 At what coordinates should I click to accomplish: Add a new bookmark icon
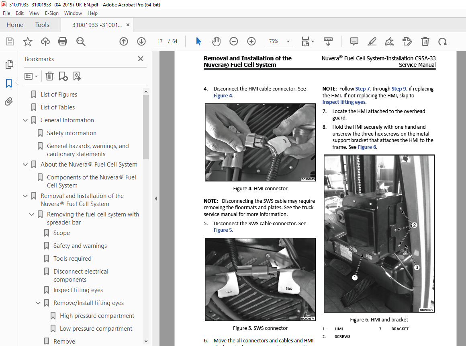point(63,76)
